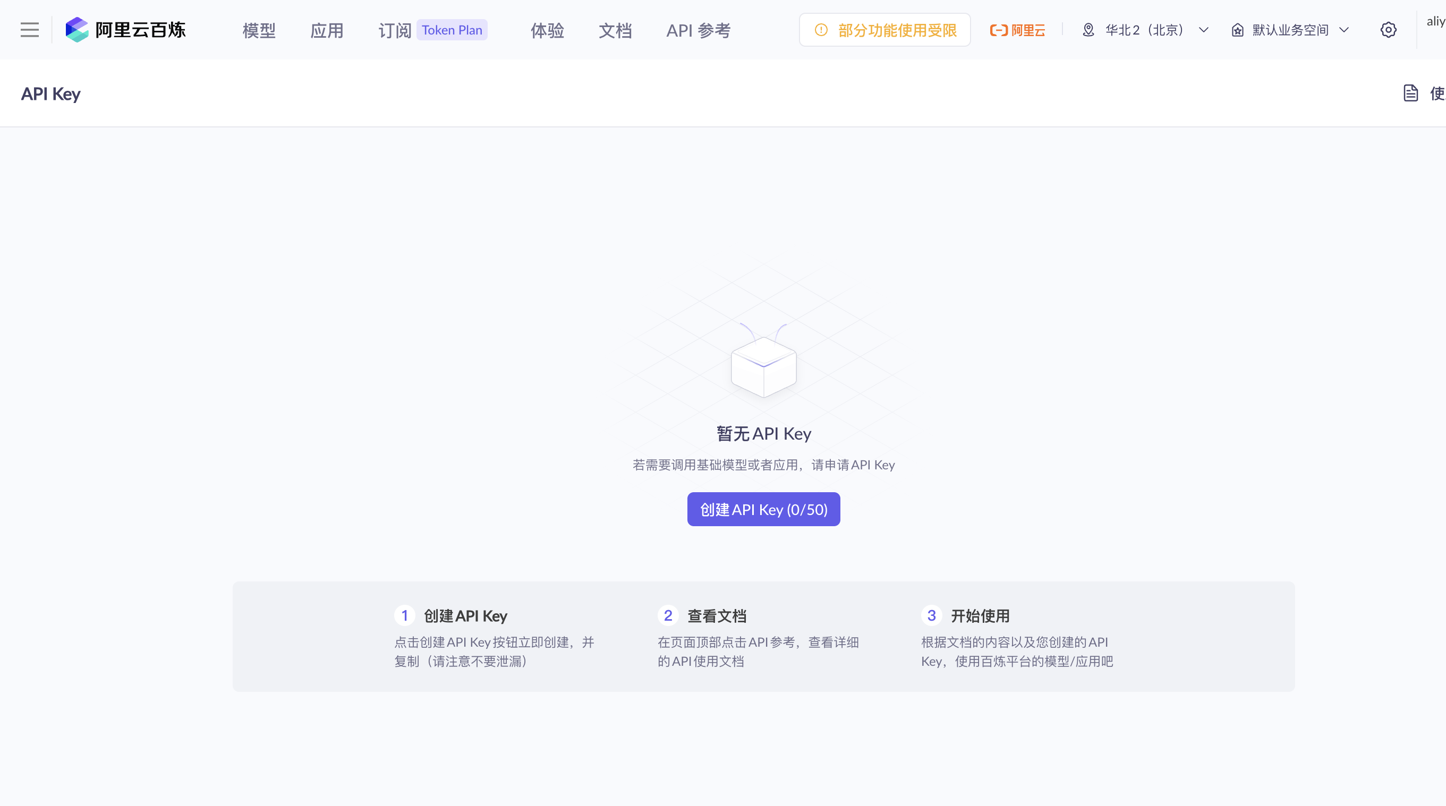Open the 阿里云 home link

1017,30
